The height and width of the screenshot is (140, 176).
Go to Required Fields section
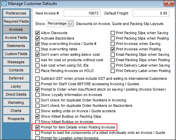point(16,21)
